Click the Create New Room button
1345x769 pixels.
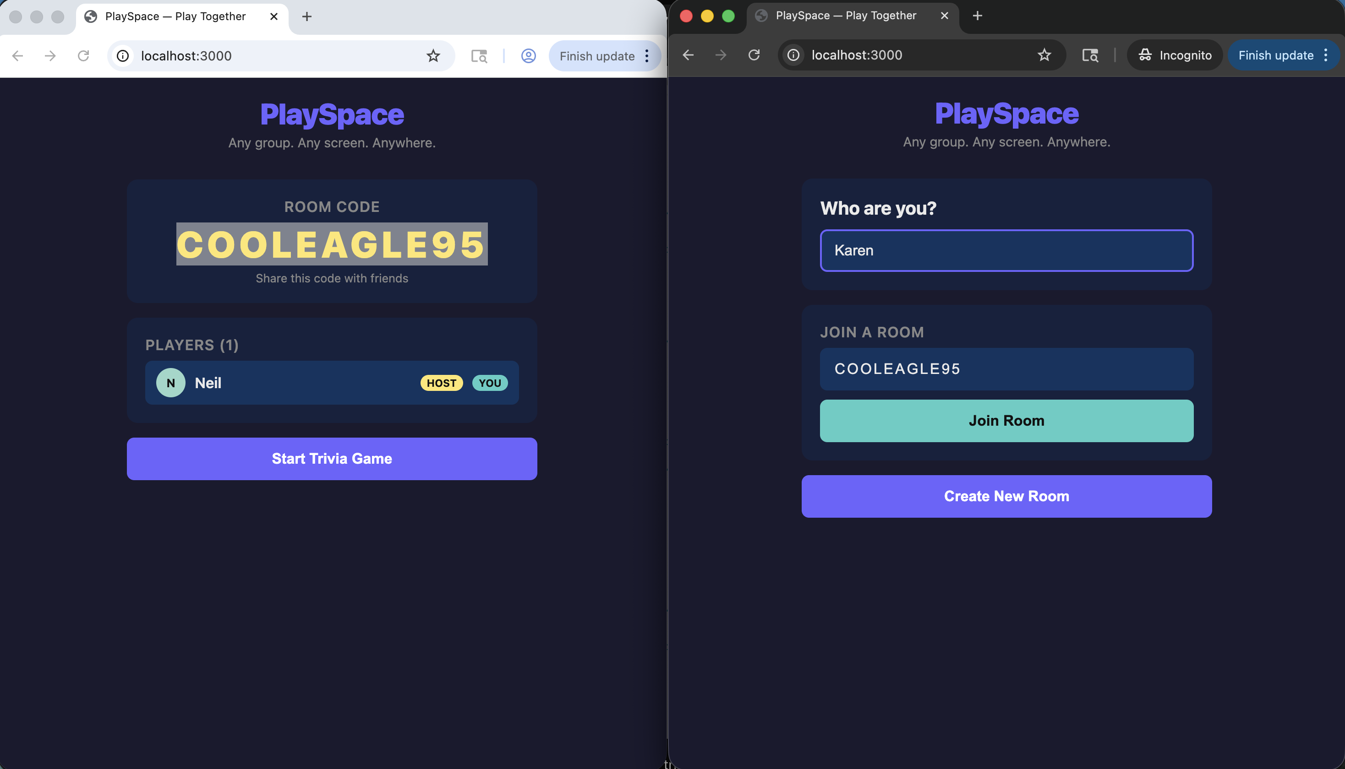click(x=1006, y=496)
